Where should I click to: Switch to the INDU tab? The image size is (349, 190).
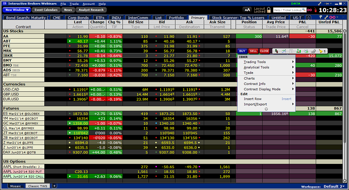click(116, 18)
